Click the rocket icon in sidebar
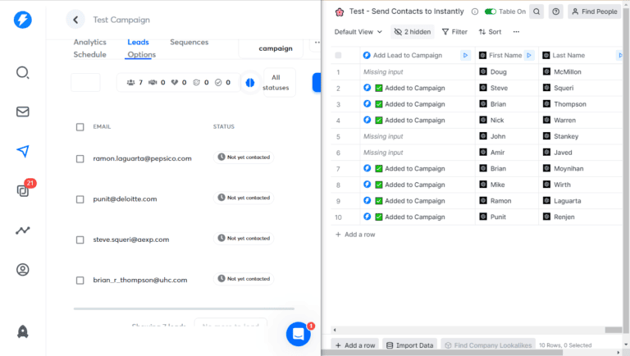Image resolution: width=630 pixels, height=356 pixels. point(23,331)
